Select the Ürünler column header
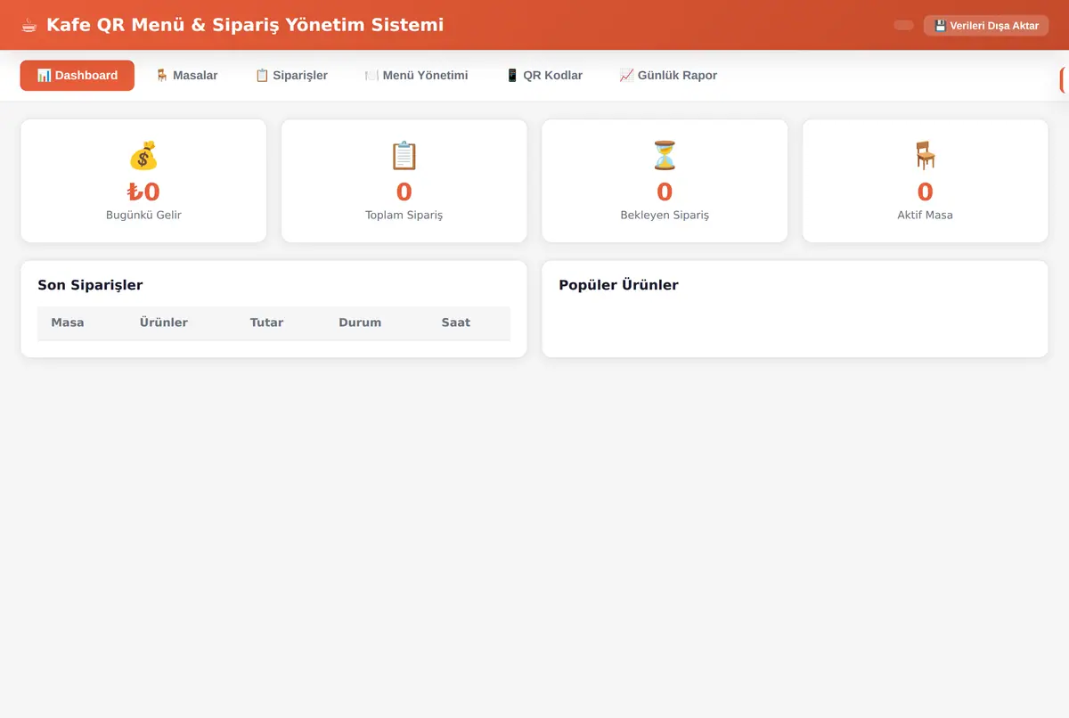The image size is (1069, 718). click(x=164, y=322)
